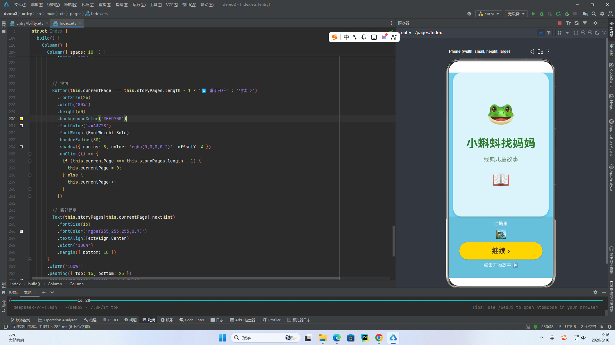Click preview back triangle navigation icon
615x345 pixels.
(532, 51)
